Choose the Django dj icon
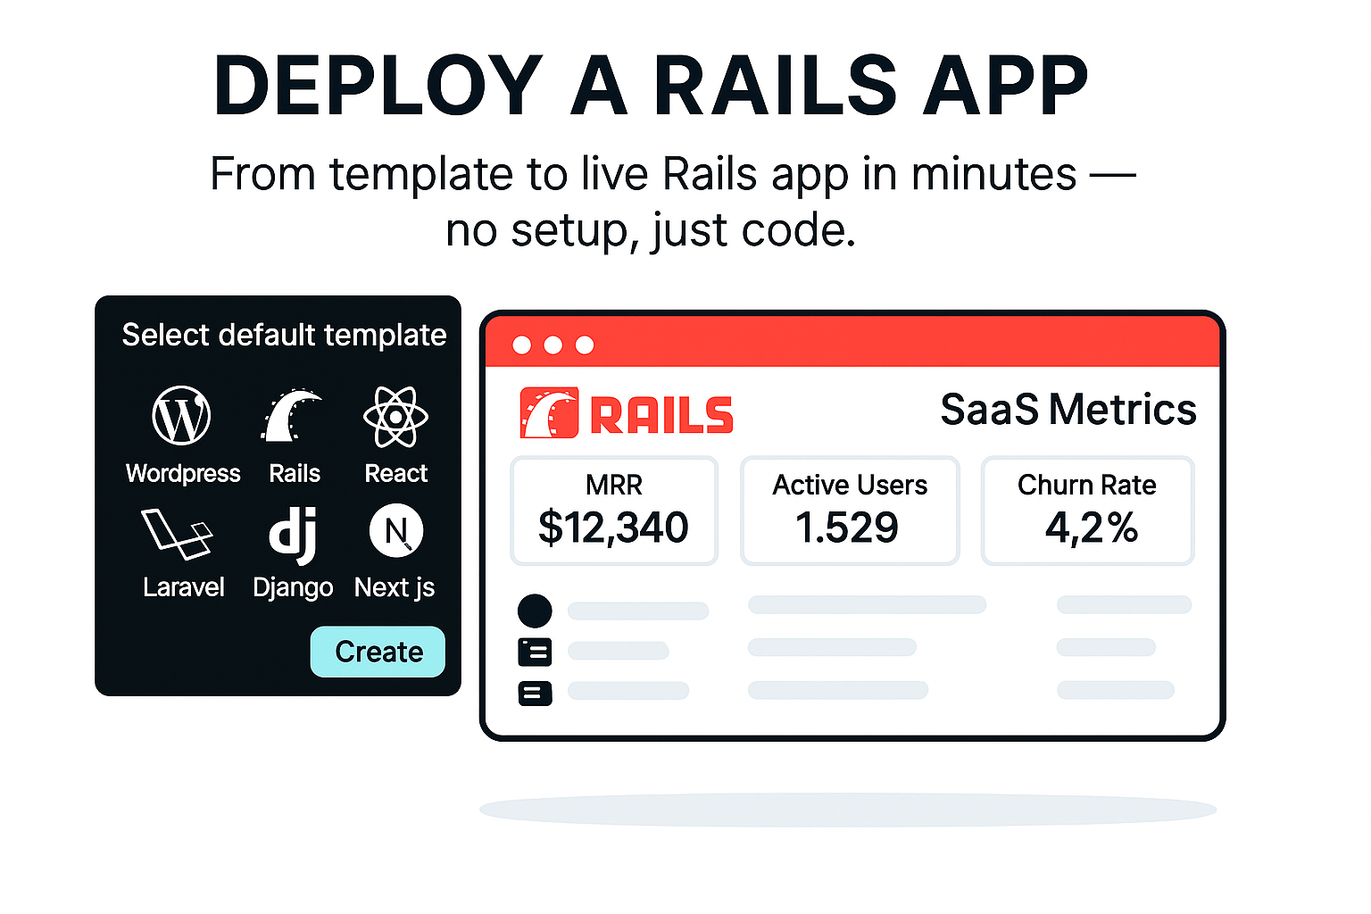The height and width of the screenshot is (914, 1371). pyautogui.click(x=293, y=536)
